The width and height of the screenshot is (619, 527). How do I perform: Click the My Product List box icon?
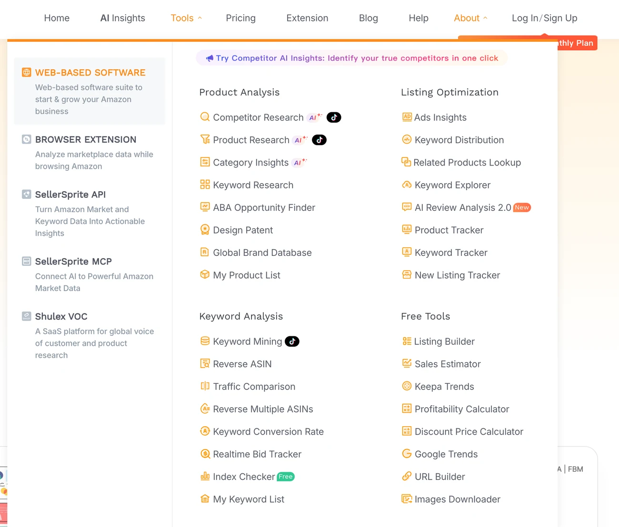pyautogui.click(x=205, y=274)
